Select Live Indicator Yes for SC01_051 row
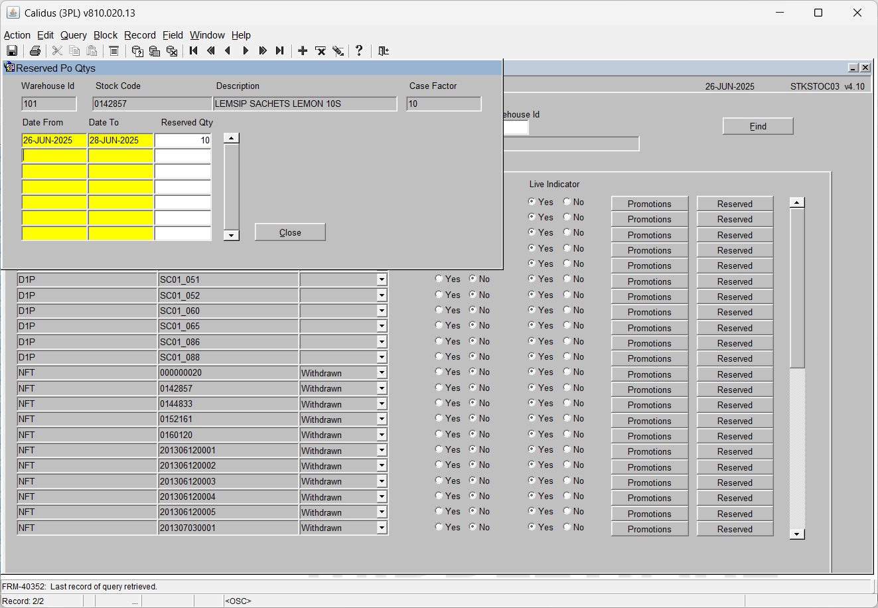The height and width of the screenshot is (608, 878). click(532, 279)
